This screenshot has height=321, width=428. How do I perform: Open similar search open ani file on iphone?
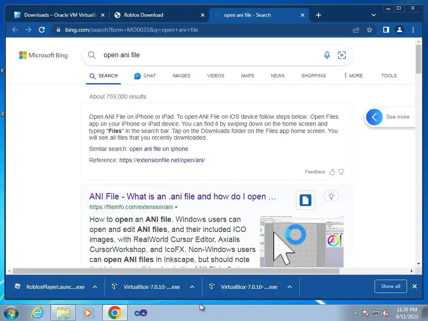tap(158, 149)
